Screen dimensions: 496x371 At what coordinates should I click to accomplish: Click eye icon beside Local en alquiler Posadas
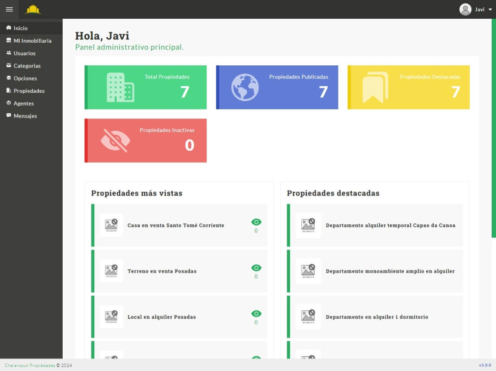[x=256, y=314]
